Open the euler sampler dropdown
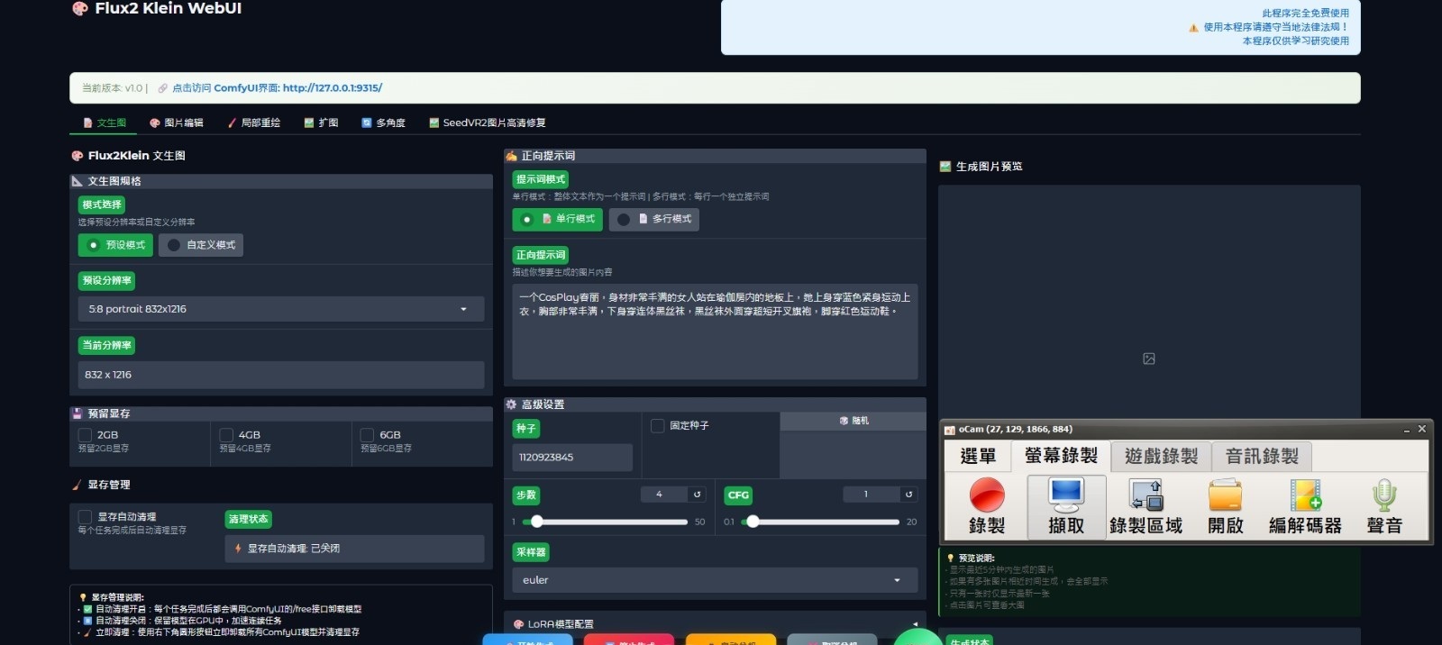 [714, 580]
